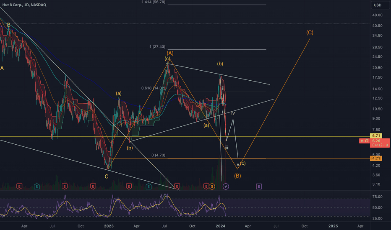The height and width of the screenshot is (230, 391).
Task: Select the orange 4.71 price label
Action: pos(376,158)
